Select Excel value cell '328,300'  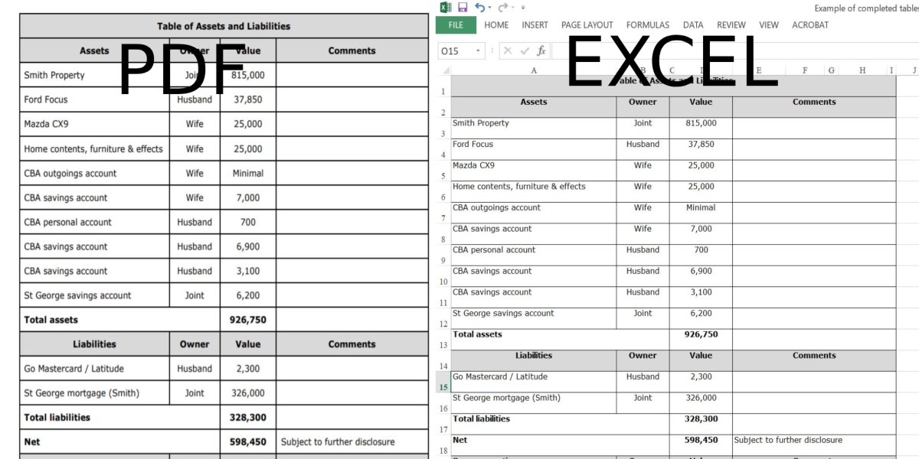[701, 425]
